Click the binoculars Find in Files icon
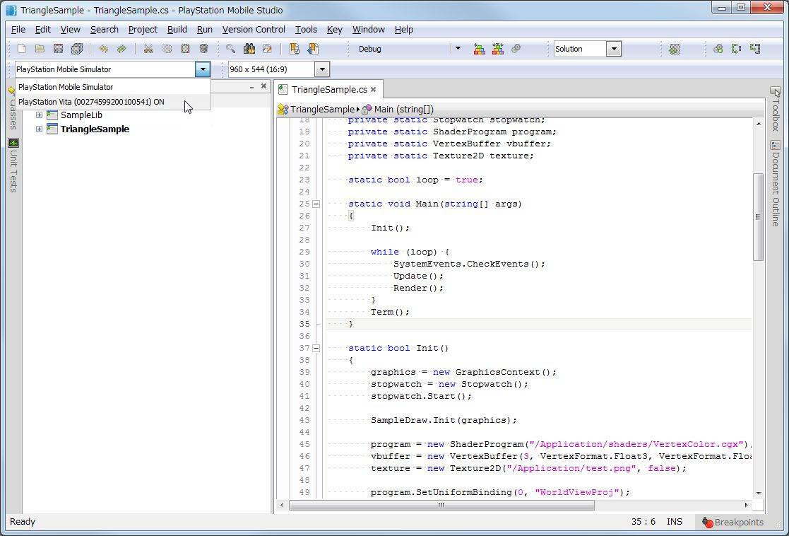789x536 pixels. (x=249, y=49)
